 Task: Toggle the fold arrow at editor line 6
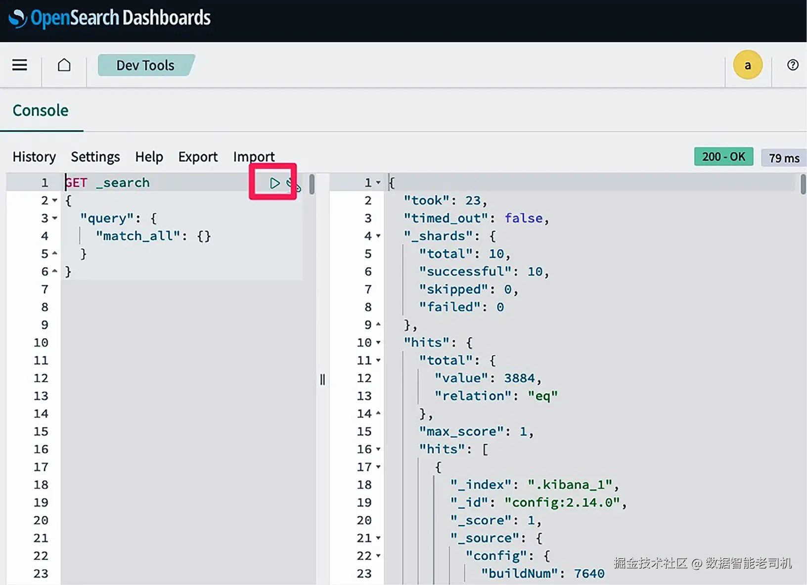(x=55, y=271)
